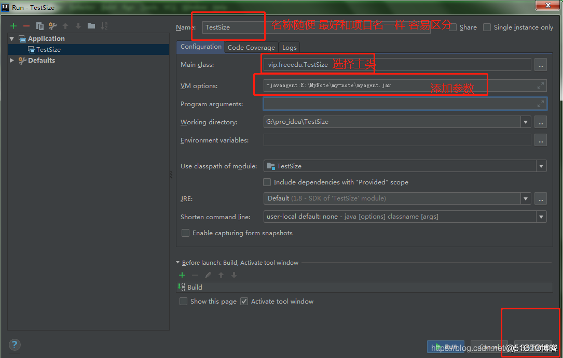Enable capturing form snapshots checkbox

click(x=185, y=233)
